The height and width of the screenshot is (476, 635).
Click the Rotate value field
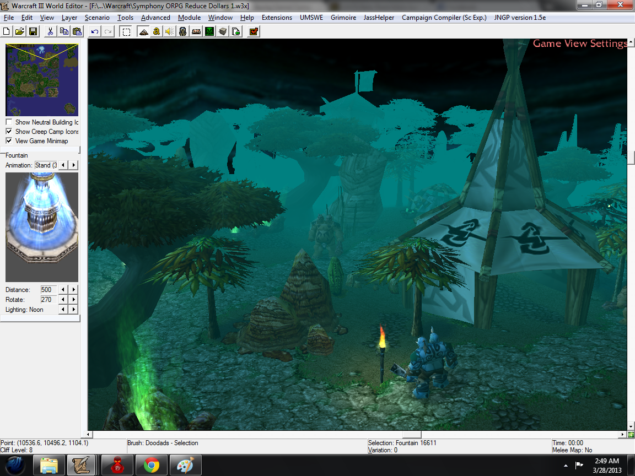(48, 300)
